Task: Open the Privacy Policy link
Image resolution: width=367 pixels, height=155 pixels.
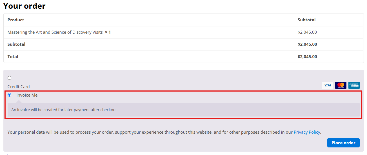Action: pos(307,132)
